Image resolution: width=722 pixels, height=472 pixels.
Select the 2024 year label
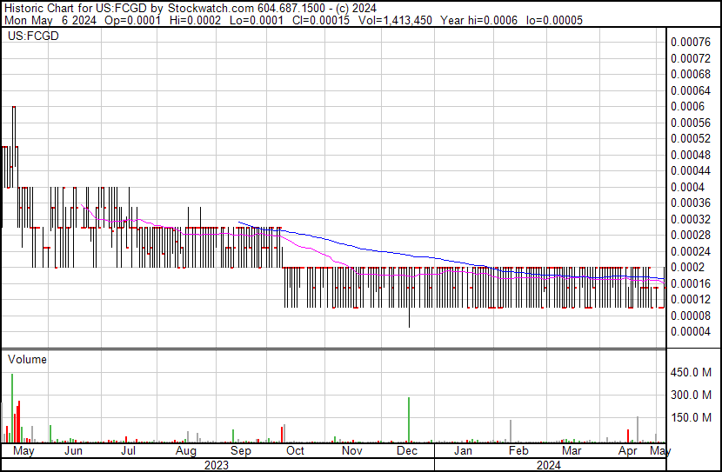tap(548, 465)
